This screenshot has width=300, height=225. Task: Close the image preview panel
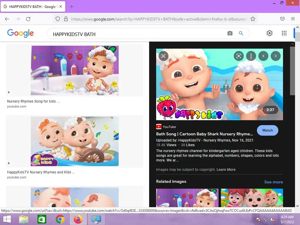[x=163, y=56]
